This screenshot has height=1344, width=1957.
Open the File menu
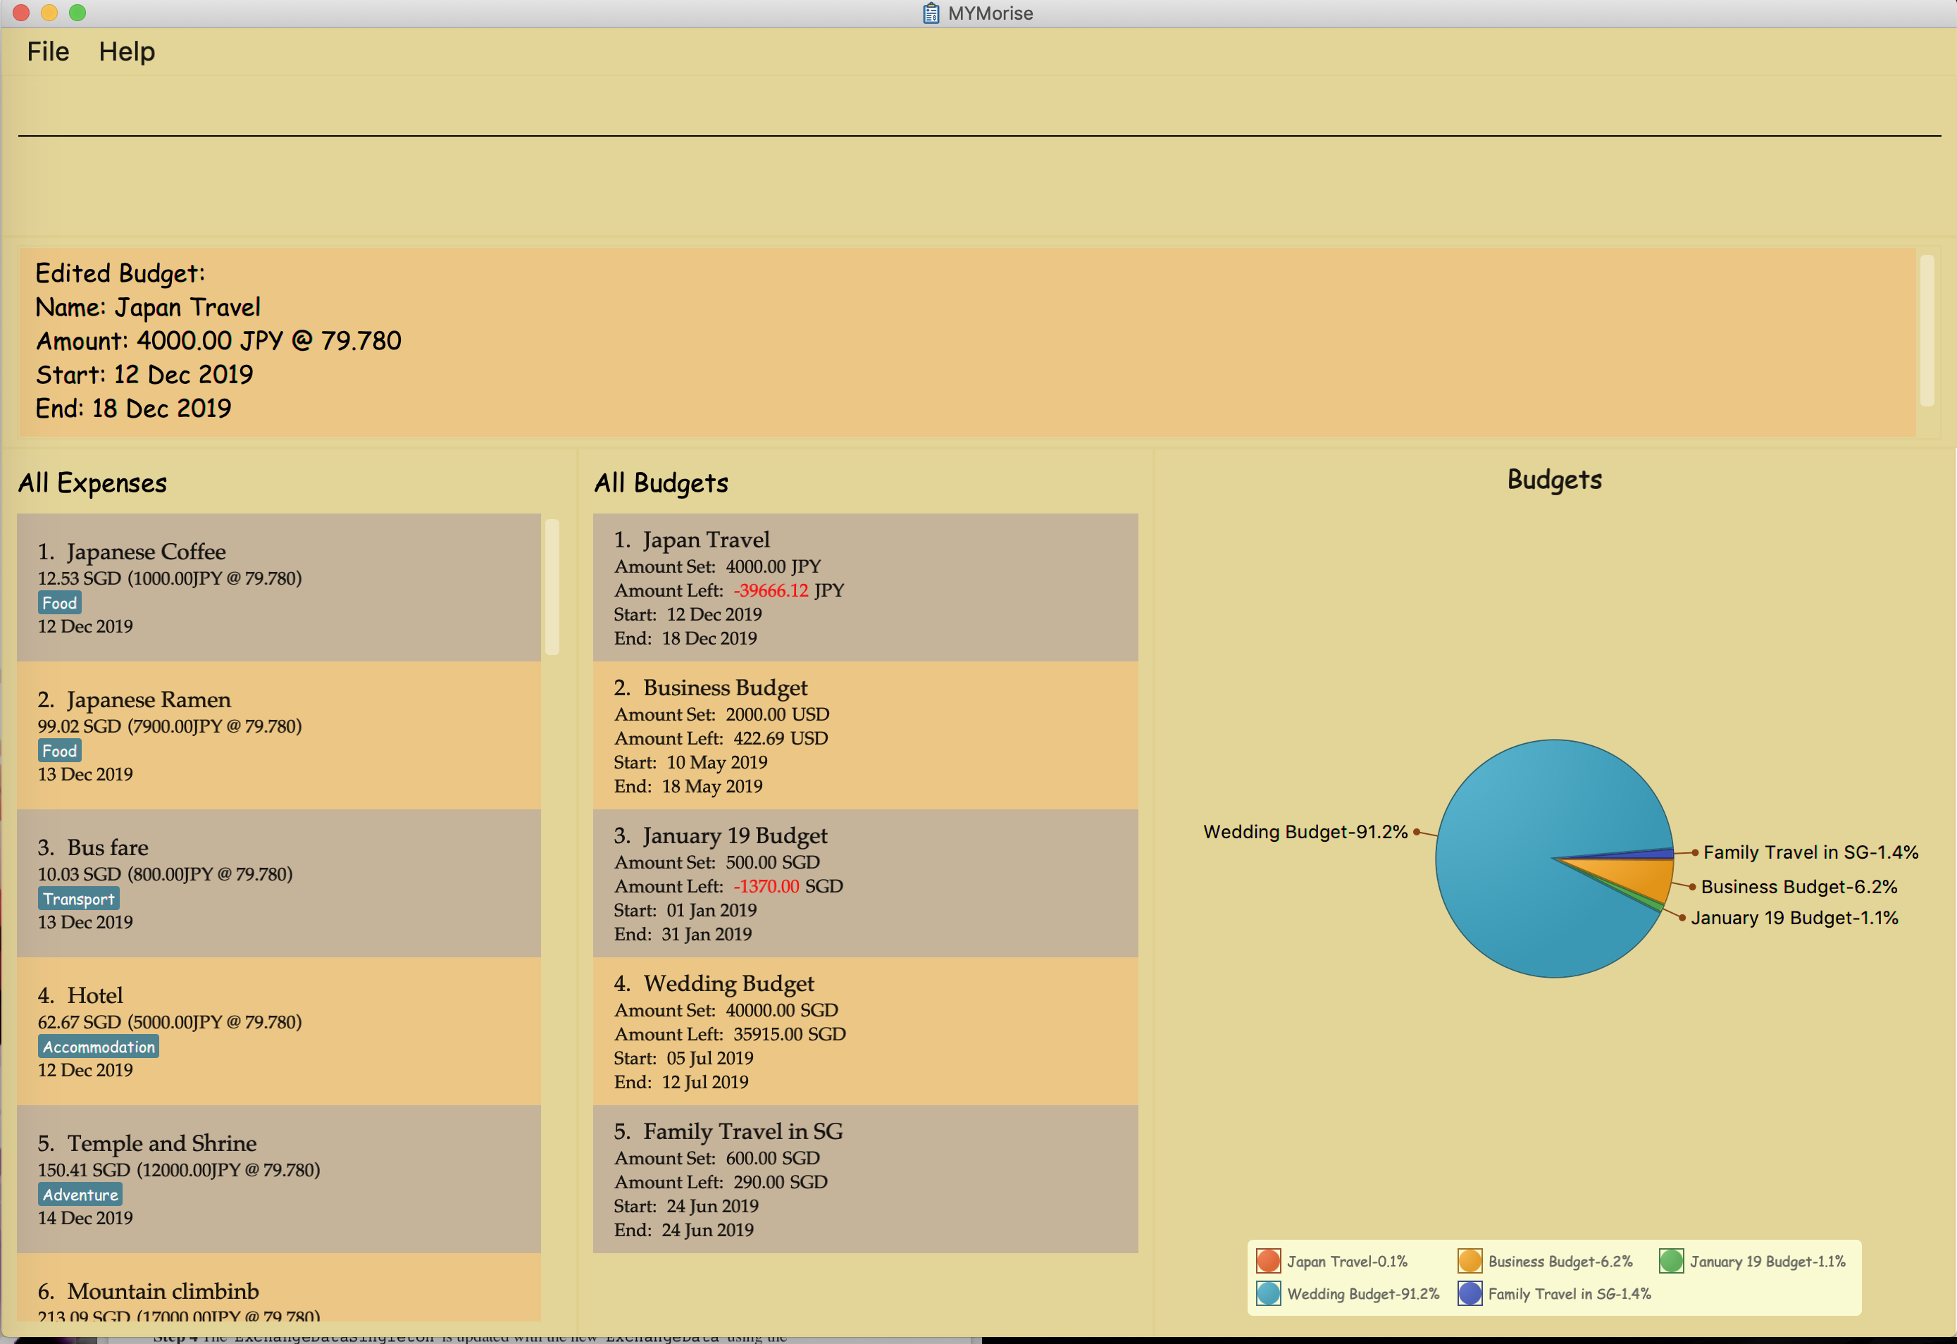(x=48, y=51)
